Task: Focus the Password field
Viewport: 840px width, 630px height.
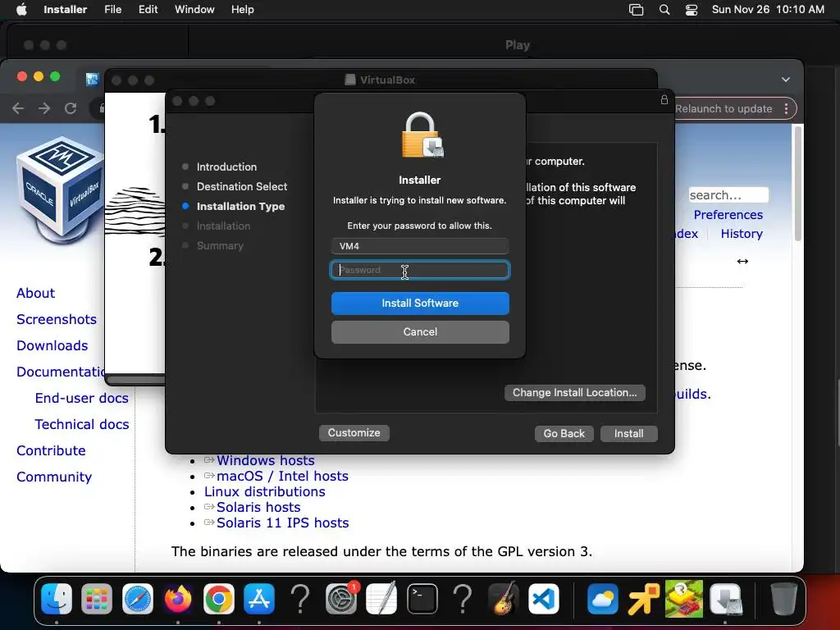Action: pos(420,270)
